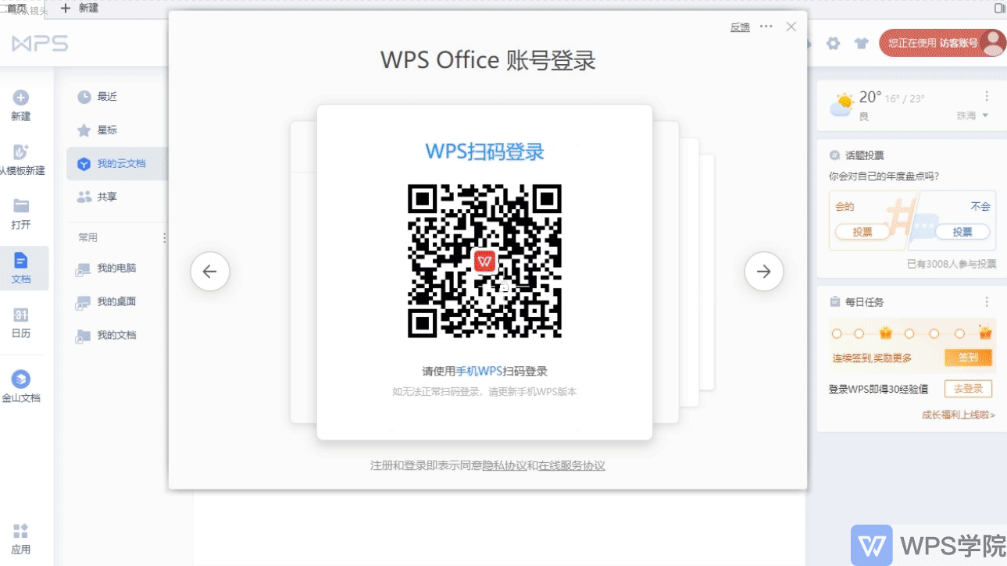
Task: Expand the 珠海 city dropdown
Action: pyautogui.click(x=973, y=116)
